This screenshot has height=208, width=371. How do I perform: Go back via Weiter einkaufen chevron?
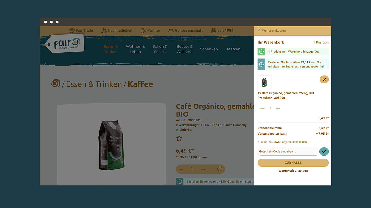(x=259, y=31)
